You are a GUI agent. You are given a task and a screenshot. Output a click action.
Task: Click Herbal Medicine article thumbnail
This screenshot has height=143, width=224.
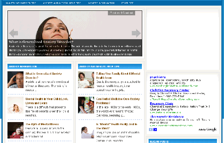tap(86, 105)
